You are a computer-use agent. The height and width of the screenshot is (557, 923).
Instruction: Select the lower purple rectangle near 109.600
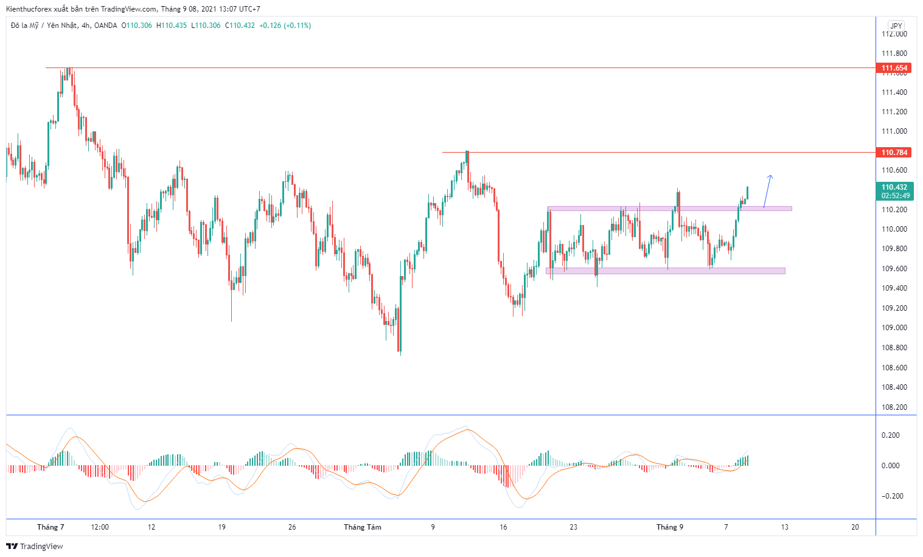pyautogui.click(x=666, y=271)
